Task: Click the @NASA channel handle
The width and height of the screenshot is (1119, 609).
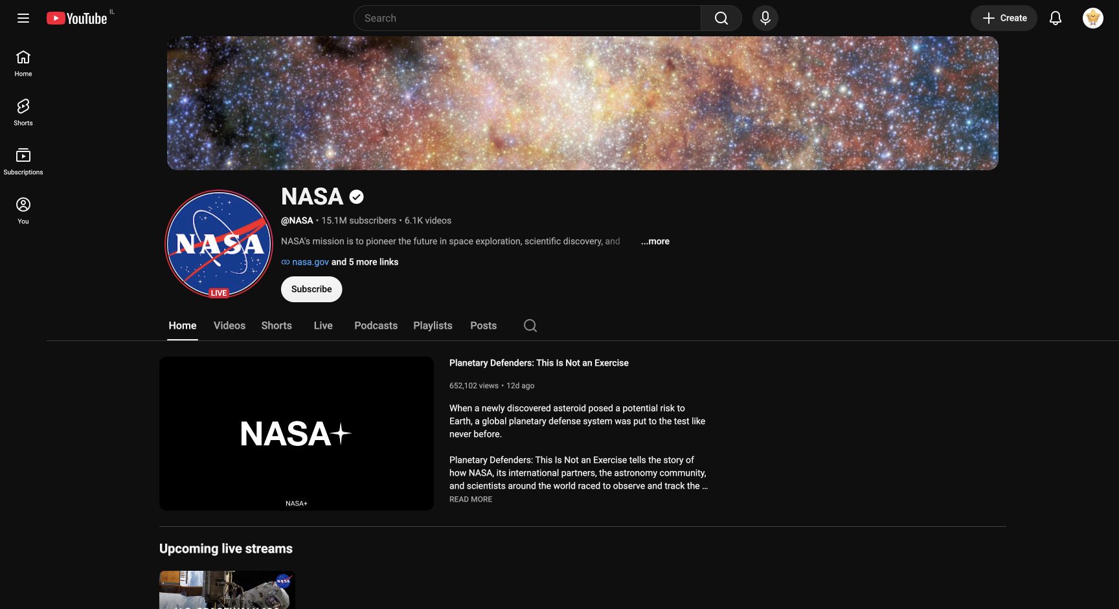Action: pyautogui.click(x=297, y=221)
